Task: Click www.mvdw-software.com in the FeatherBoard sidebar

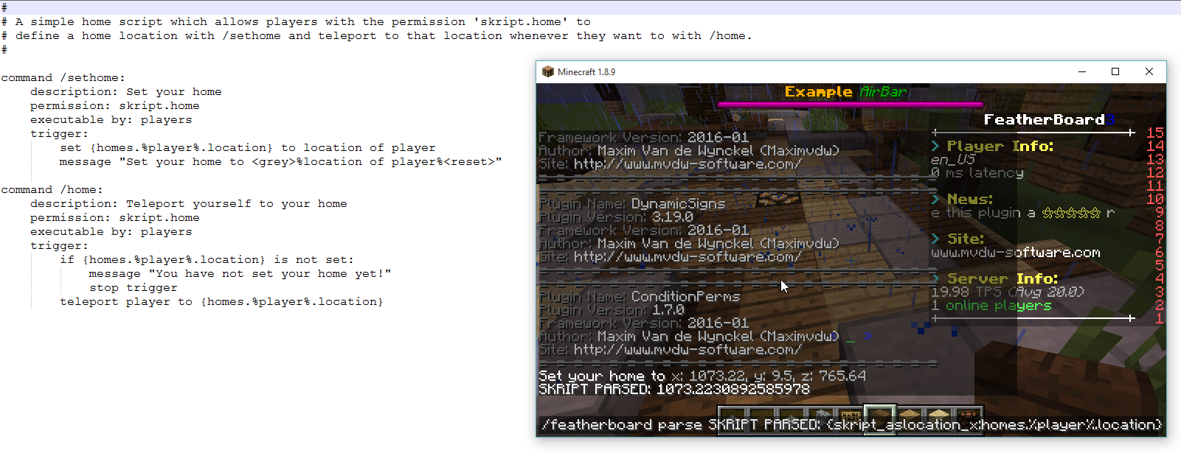Action: (x=1015, y=253)
